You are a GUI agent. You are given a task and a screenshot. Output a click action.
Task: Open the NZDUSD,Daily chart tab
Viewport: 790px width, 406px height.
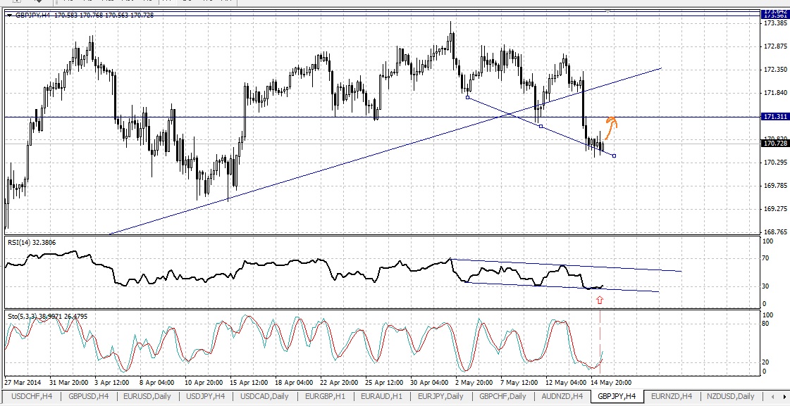[731, 396]
